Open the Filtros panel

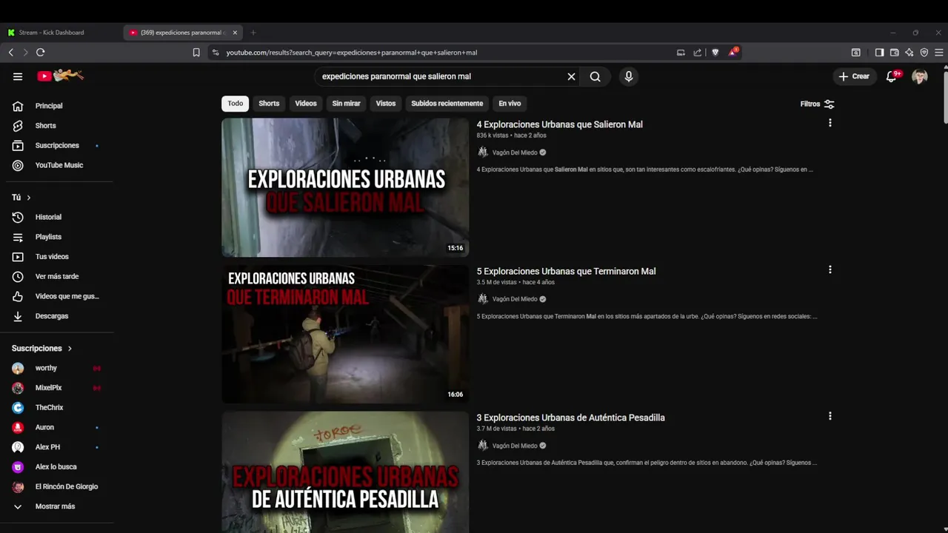click(x=817, y=104)
